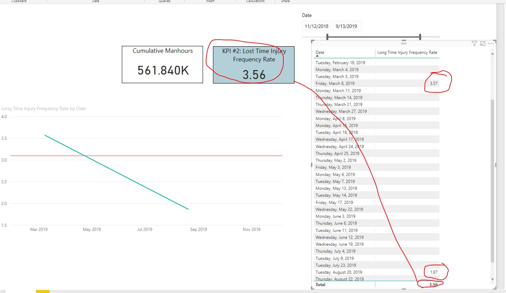506x293 pixels.
Task: Click the Total row label
Action: [320, 285]
